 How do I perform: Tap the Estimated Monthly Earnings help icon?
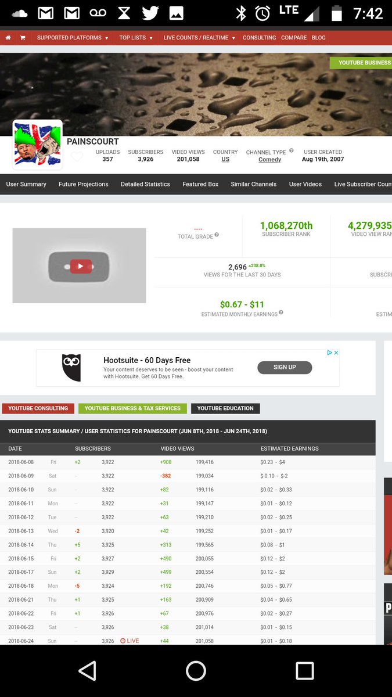tap(281, 312)
